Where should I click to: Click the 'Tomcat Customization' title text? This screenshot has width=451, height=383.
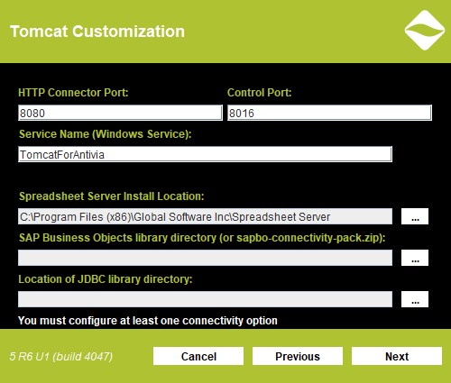pyautogui.click(x=97, y=32)
